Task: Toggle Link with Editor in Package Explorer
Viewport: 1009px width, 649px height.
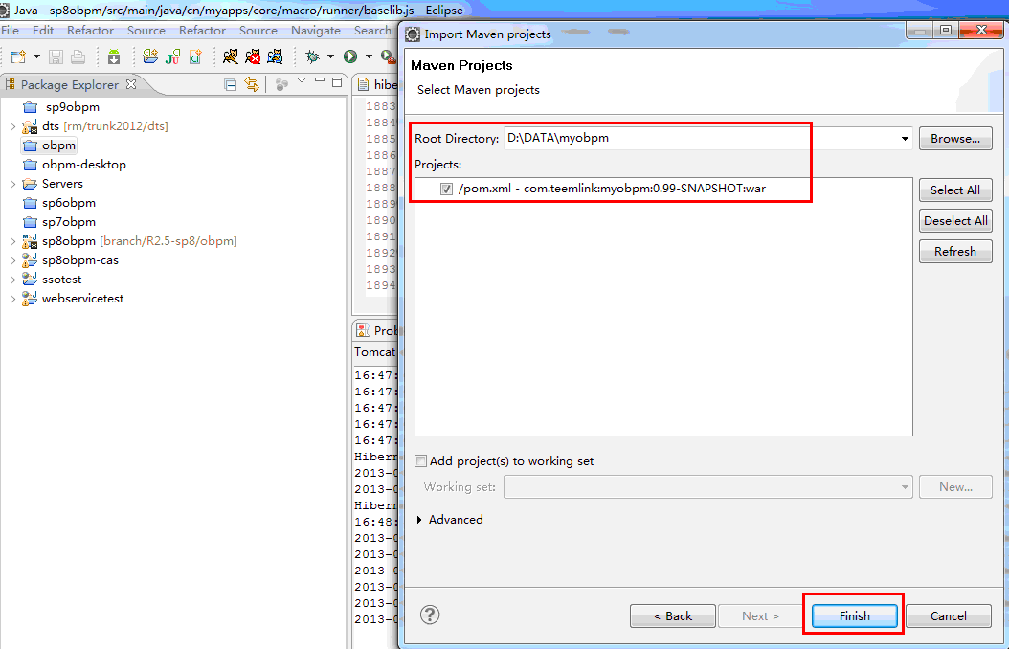Action: [x=252, y=84]
